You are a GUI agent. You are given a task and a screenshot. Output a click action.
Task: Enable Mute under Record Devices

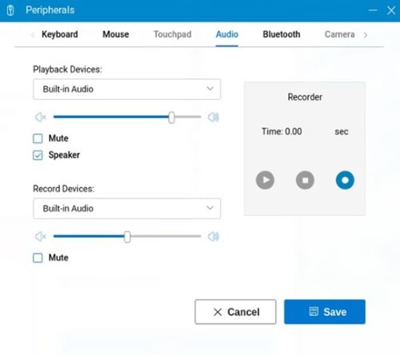click(38, 258)
